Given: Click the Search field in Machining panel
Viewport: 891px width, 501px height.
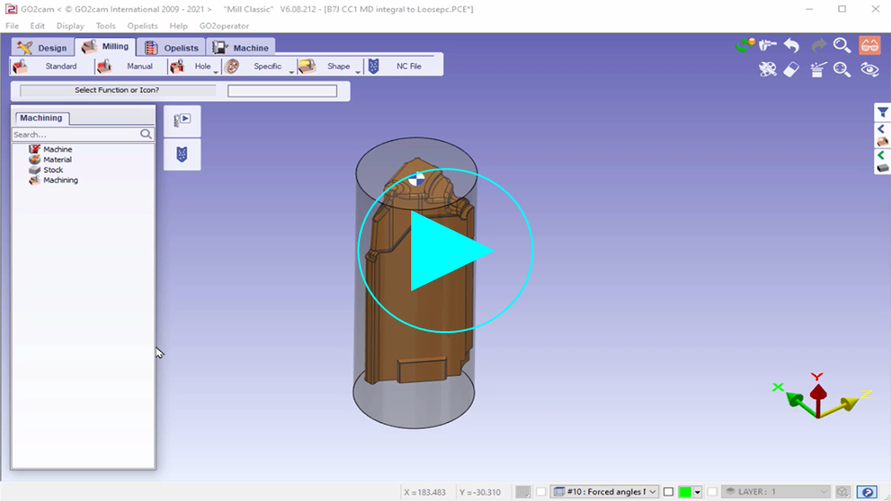Looking at the screenshot, I should pos(74,135).
